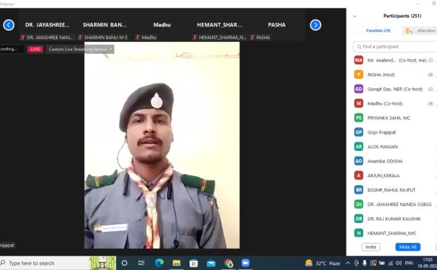Launch Google Chrome from the taskbar
Screen dimensions: 437x270
pos(228,263)
